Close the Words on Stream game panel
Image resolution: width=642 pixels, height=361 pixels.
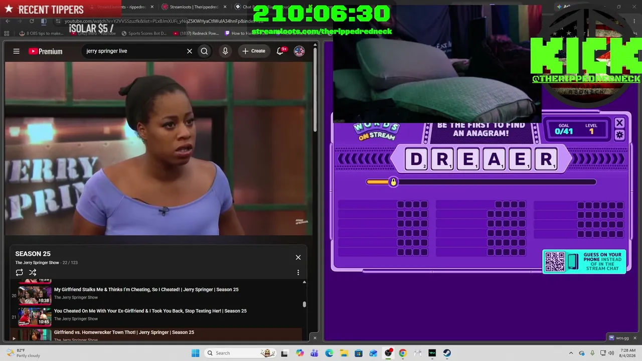[619, 123]
